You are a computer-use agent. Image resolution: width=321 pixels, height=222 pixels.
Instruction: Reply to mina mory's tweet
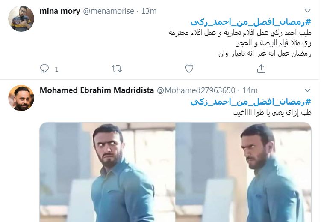pyautogui.click(x=44, y=69)
